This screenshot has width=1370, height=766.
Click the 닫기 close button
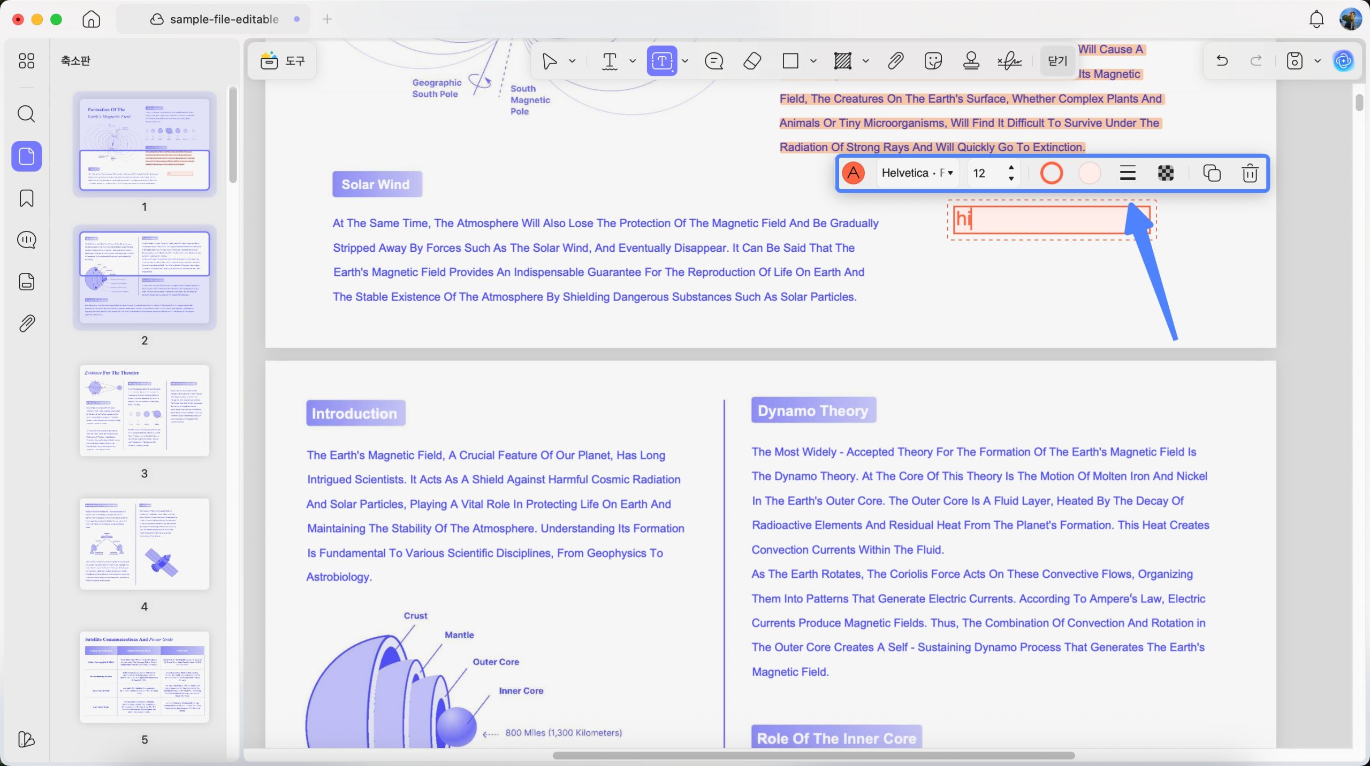(1057, 61)
